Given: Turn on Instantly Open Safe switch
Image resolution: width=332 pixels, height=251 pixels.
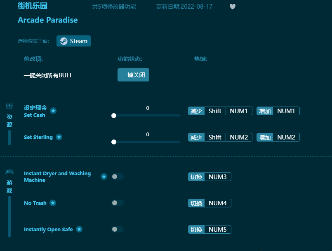Looking at the screenshot, I should coord(118,229).
